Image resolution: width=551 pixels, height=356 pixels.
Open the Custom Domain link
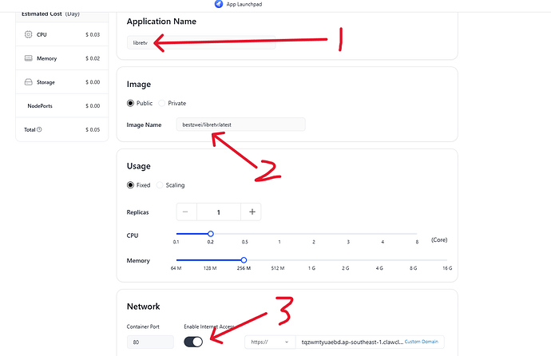coord(422,342)
